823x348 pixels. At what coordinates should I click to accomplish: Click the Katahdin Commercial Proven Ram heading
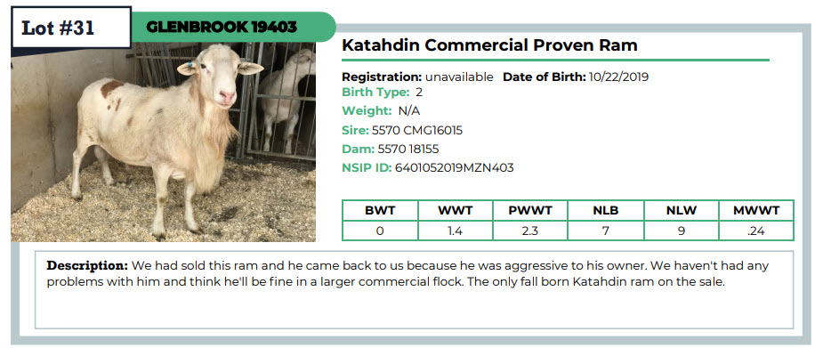coord(489,45)
